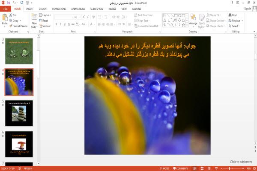Click Fit slide to window icon
The image size is (257, 171).
(x=254, y=168)
